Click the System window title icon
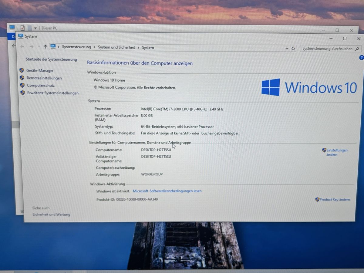Screen dimensions: 364x273 click(21, 36)
